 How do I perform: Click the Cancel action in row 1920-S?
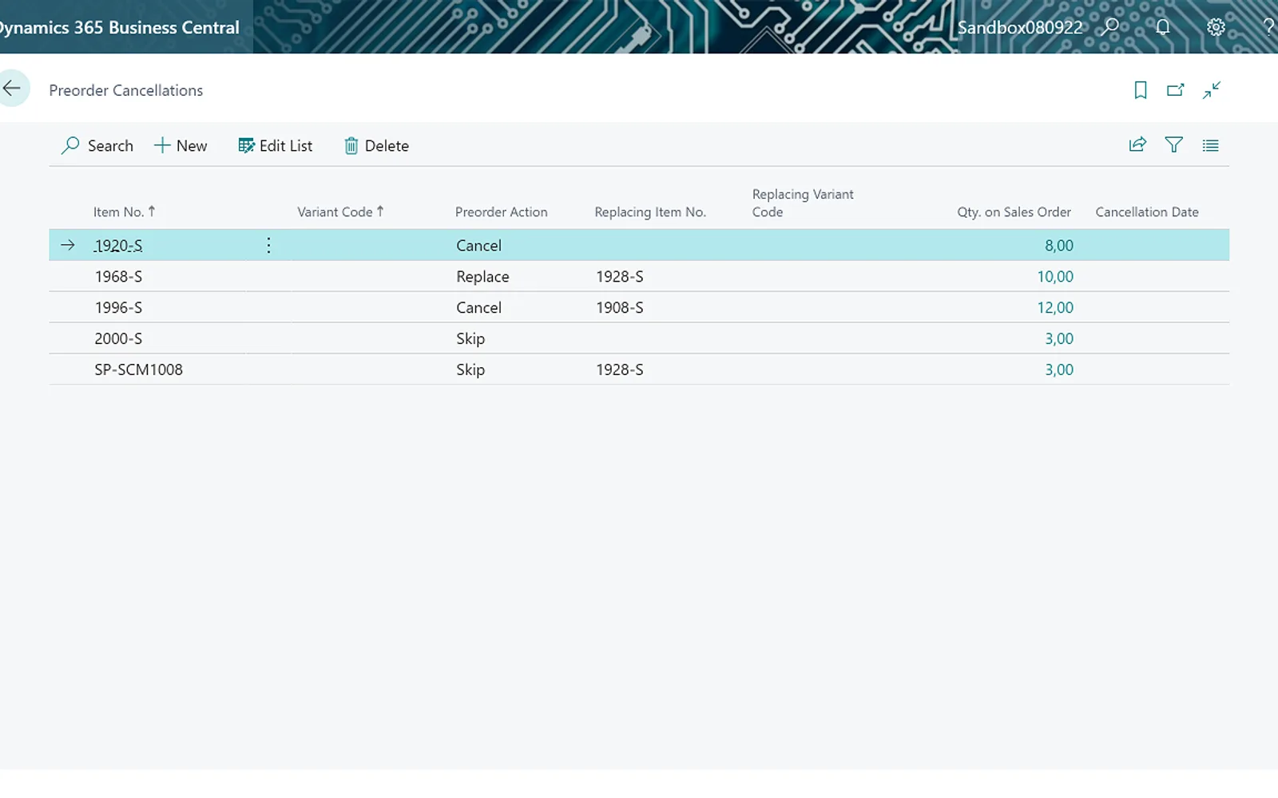click(478, 245)
